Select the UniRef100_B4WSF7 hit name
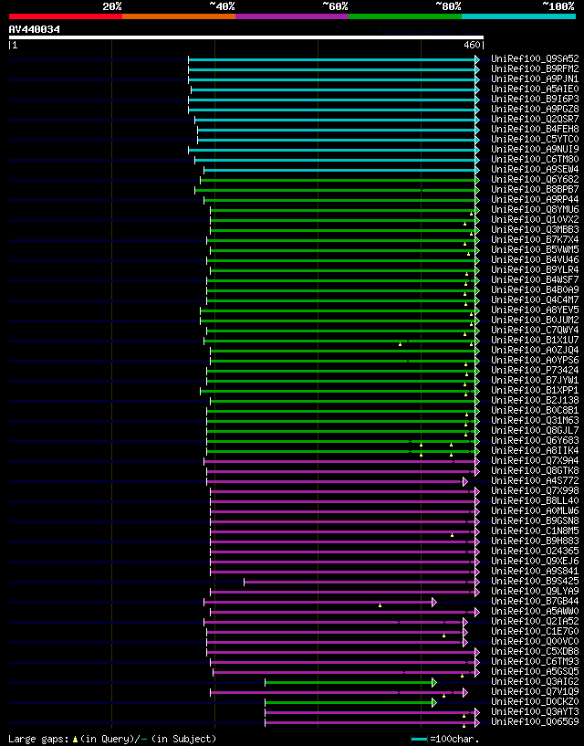Image resolution: width=584 pixels, height=746 pixels. click(535, 279)
